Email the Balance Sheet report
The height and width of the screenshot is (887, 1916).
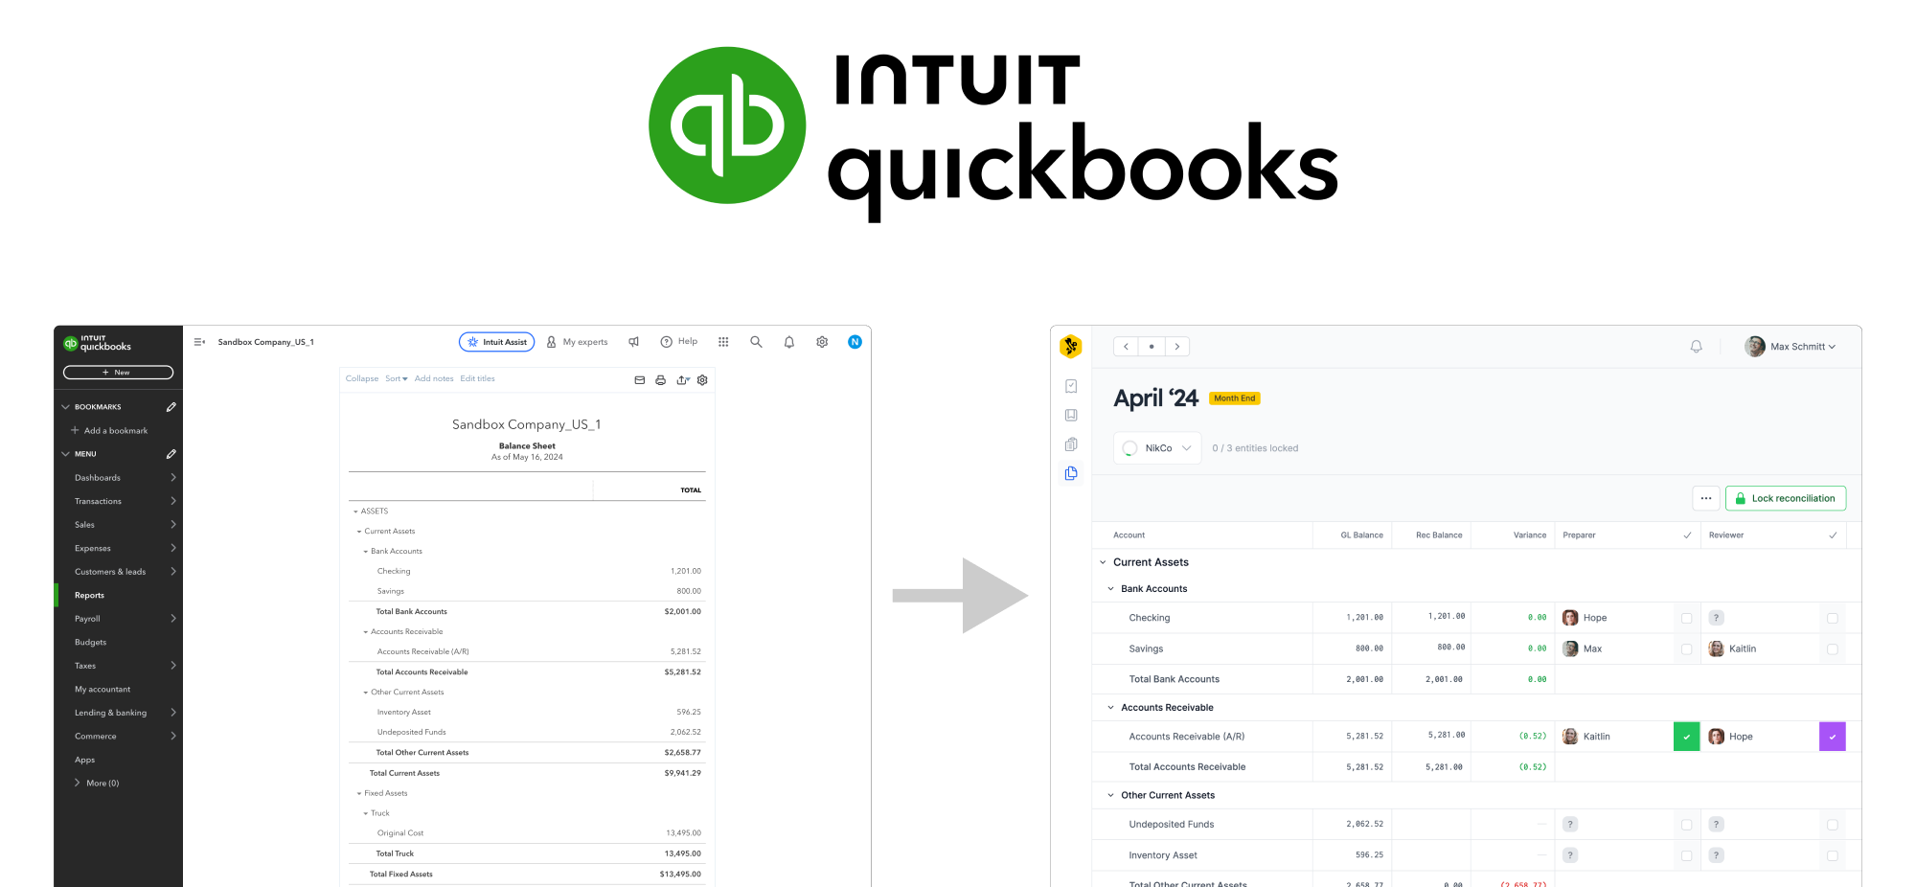[639, 380]
